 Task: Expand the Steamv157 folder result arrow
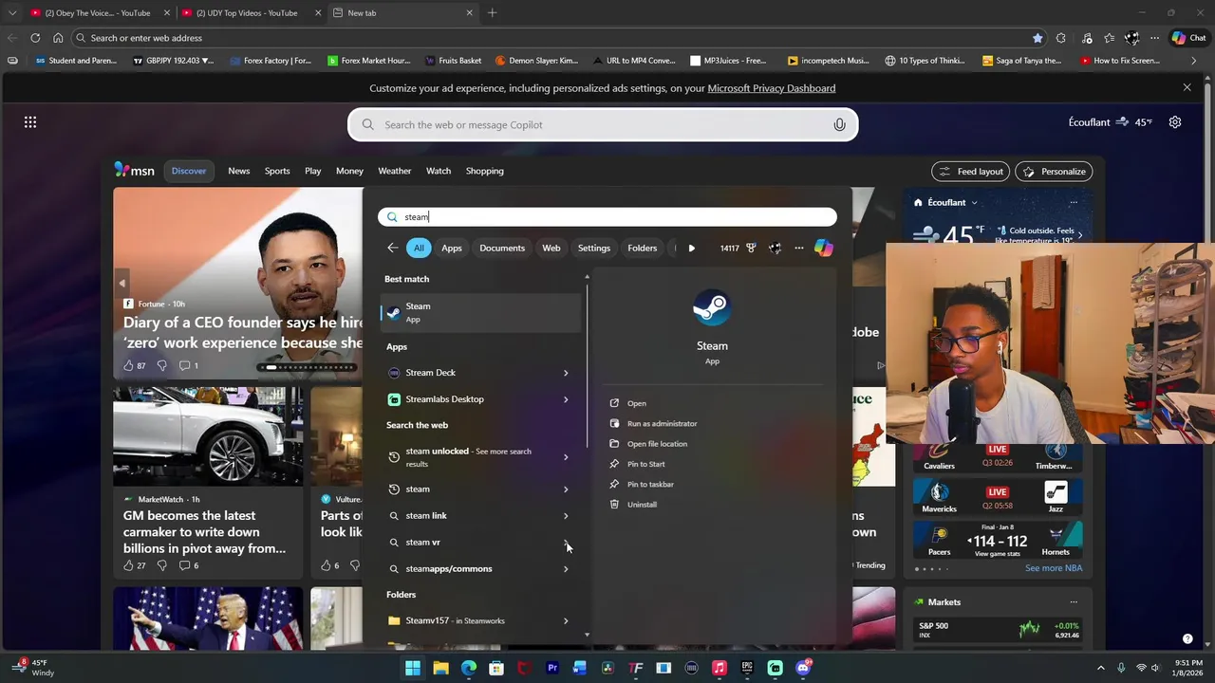coord(566,621)
